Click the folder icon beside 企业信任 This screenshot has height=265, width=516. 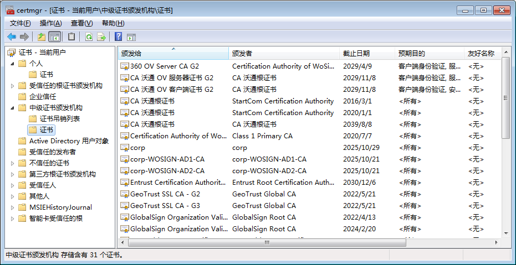pos(22,97)
